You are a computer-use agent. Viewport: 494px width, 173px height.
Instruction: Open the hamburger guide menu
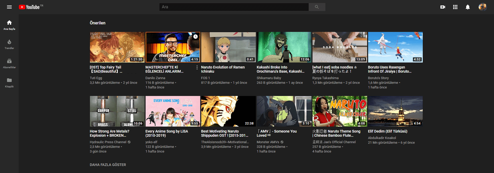[x=9, y=7]
